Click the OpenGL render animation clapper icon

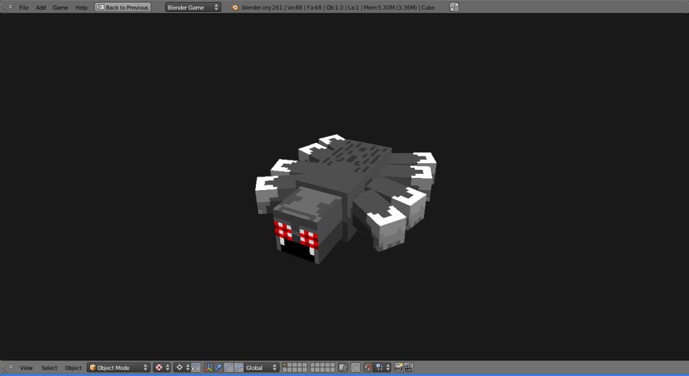[409, 368]
